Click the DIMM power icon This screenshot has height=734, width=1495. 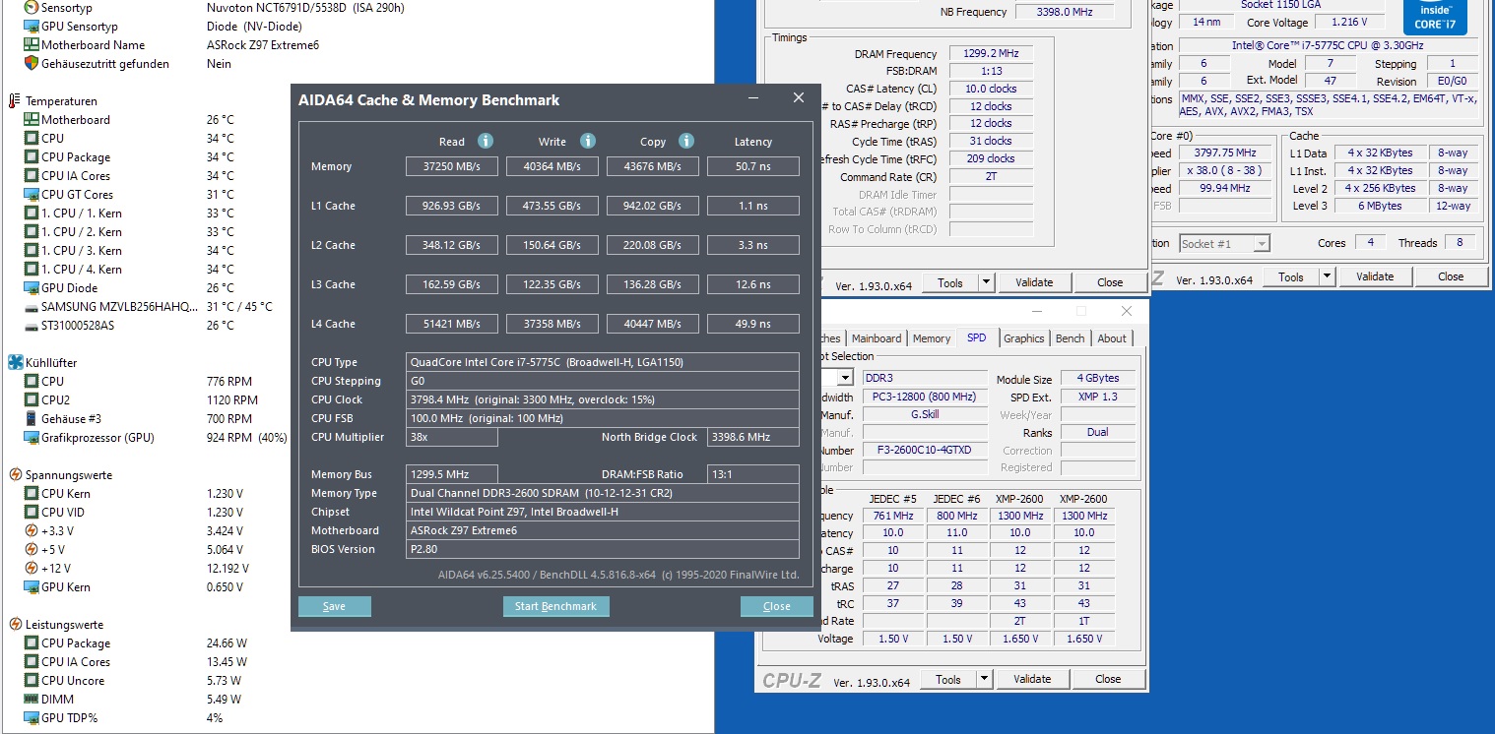point(32,699)
